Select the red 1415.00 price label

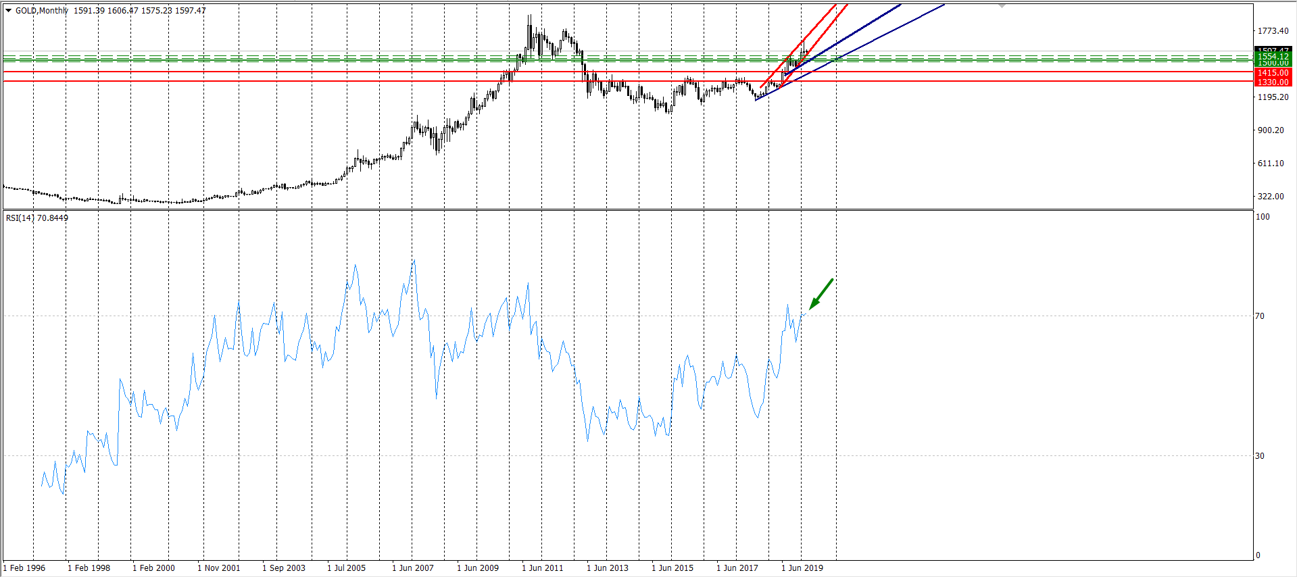click(x=1272, y=72)
